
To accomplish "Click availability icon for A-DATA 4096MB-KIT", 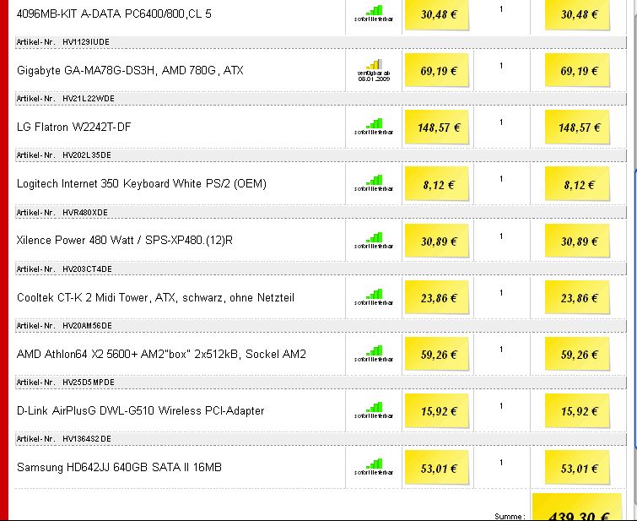I will point(374,14).
